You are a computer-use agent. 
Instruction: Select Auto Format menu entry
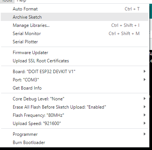point(74,9)
